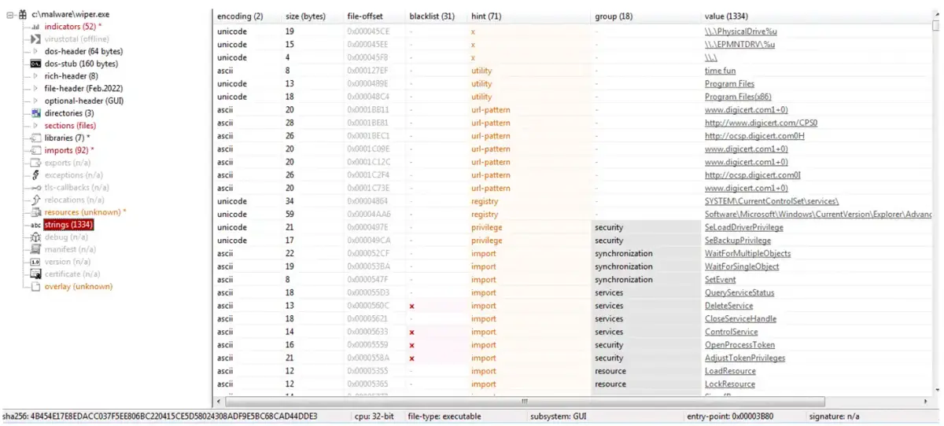Image resolution: width=944 pixels, height=426 pixels.
Task: Click the rich-header node icon
Action: click(35, 76)
